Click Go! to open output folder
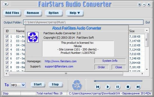Screen dimensions: 154x97 pyautogui.click(x=148, y=22)
